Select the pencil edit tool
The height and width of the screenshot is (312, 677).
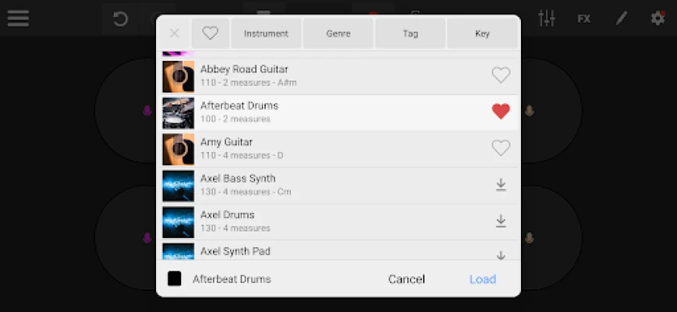point(621,18)
